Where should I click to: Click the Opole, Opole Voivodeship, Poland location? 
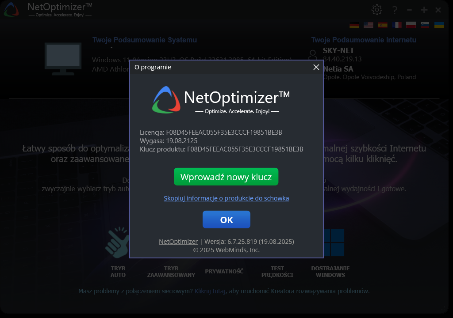point(369,77)
